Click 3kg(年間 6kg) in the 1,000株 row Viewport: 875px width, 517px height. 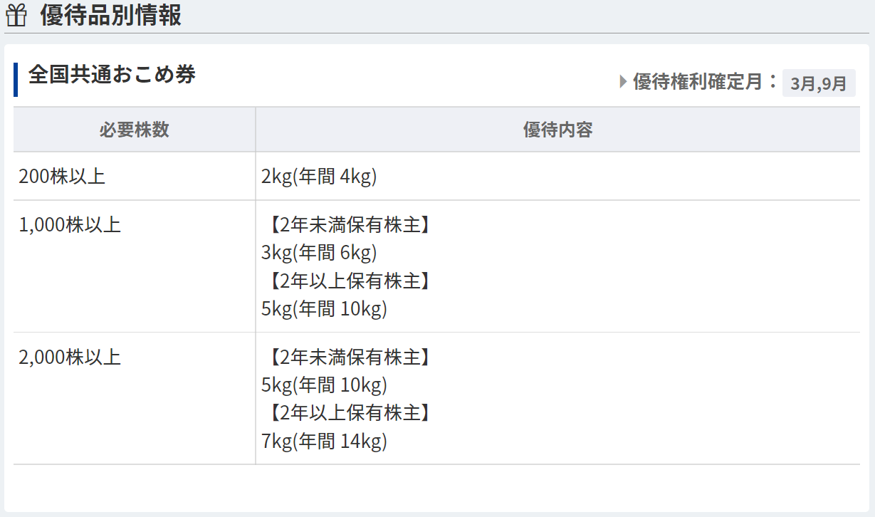pos(319,253)
